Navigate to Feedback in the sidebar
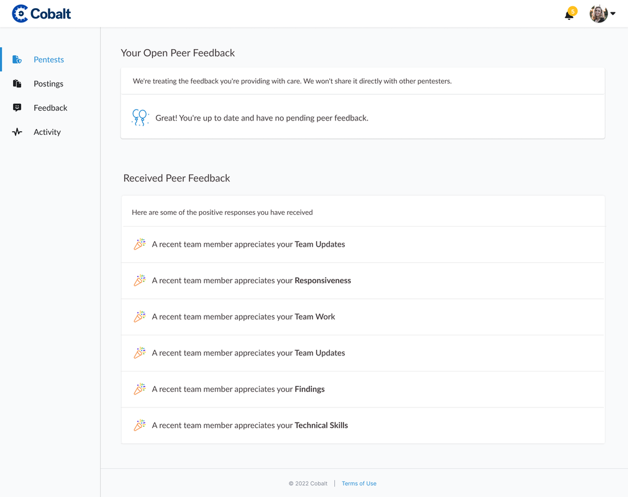628x497 pixels. coord(50,107)
